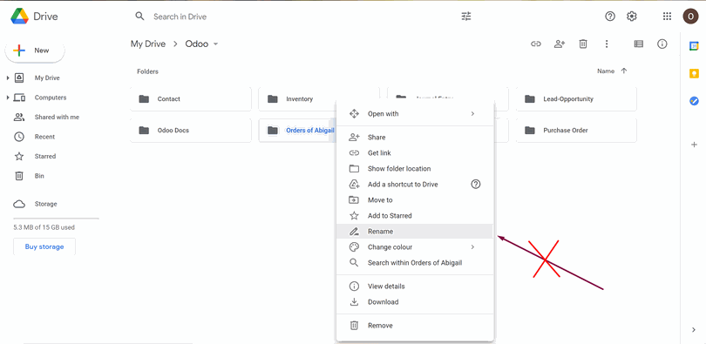Choose Download menu entry

(415, 301)
